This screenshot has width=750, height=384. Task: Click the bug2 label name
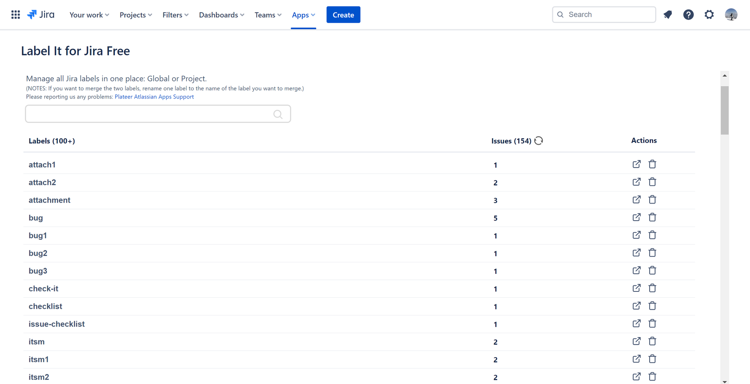[x=38, y=253]
